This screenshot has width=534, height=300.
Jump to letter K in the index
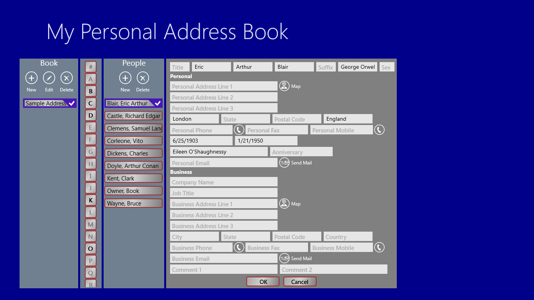[x=90, y=200]
